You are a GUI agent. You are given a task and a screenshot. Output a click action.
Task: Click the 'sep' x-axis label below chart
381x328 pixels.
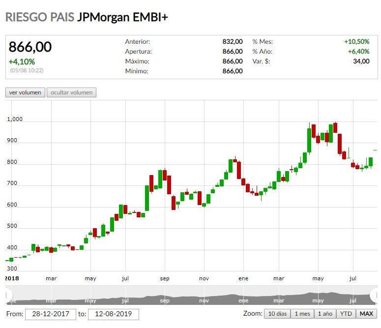pyautogui.click(x=165, y=279)
